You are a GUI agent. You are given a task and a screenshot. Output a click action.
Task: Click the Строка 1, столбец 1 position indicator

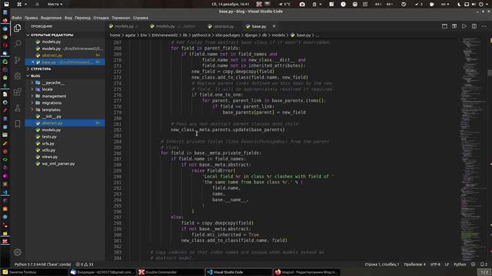tap(382, 264)
